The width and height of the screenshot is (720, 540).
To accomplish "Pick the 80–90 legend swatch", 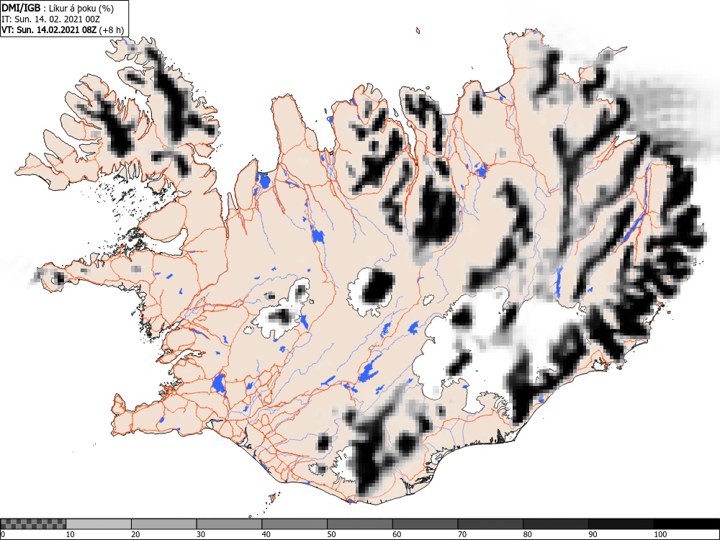I will (x=556, y=524).
